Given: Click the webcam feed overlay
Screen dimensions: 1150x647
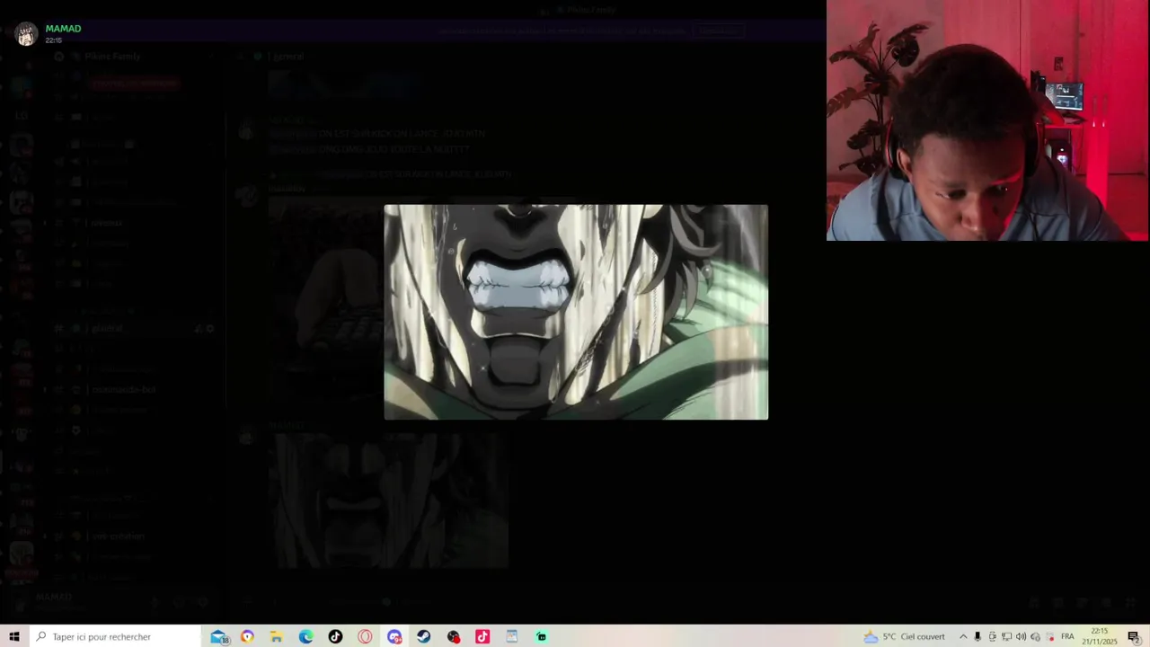Looking at the screenshot, I should click(987, 120).
